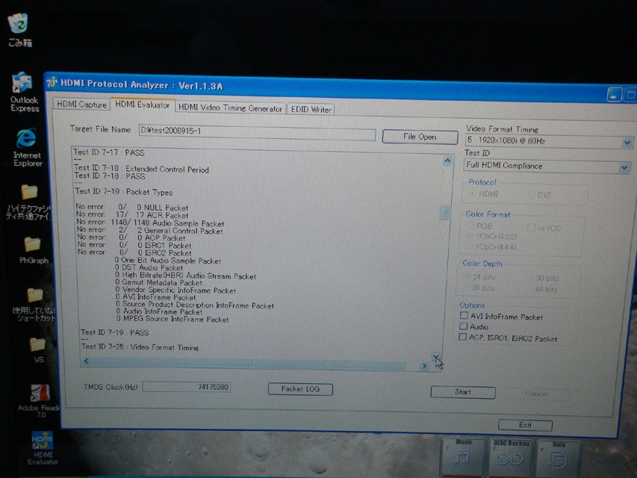Switch to the EDID Writer tab
Image resolution: width=637 pixels, height=478 pixels.
tap(311, 109)
